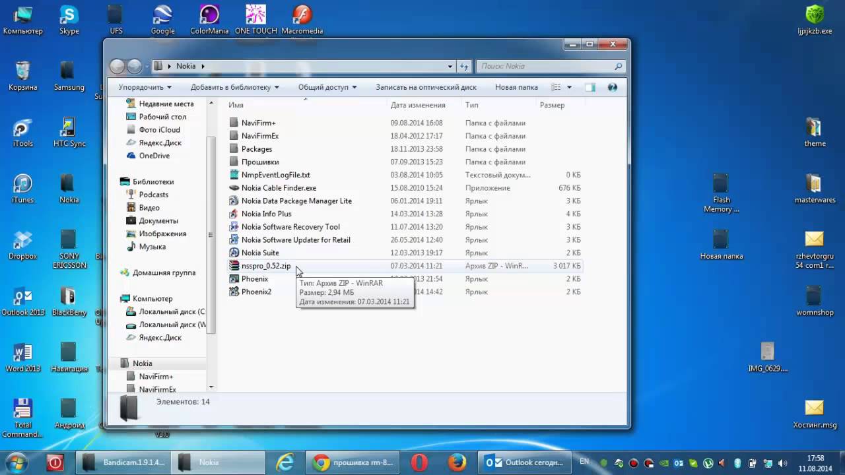Open the Total Commander desktop icon
The image size is (845, 475).
[x=22, y=419]
